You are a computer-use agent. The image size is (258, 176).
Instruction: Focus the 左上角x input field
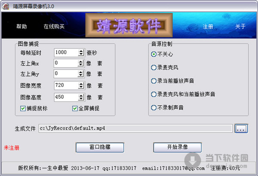pos(65,63)
